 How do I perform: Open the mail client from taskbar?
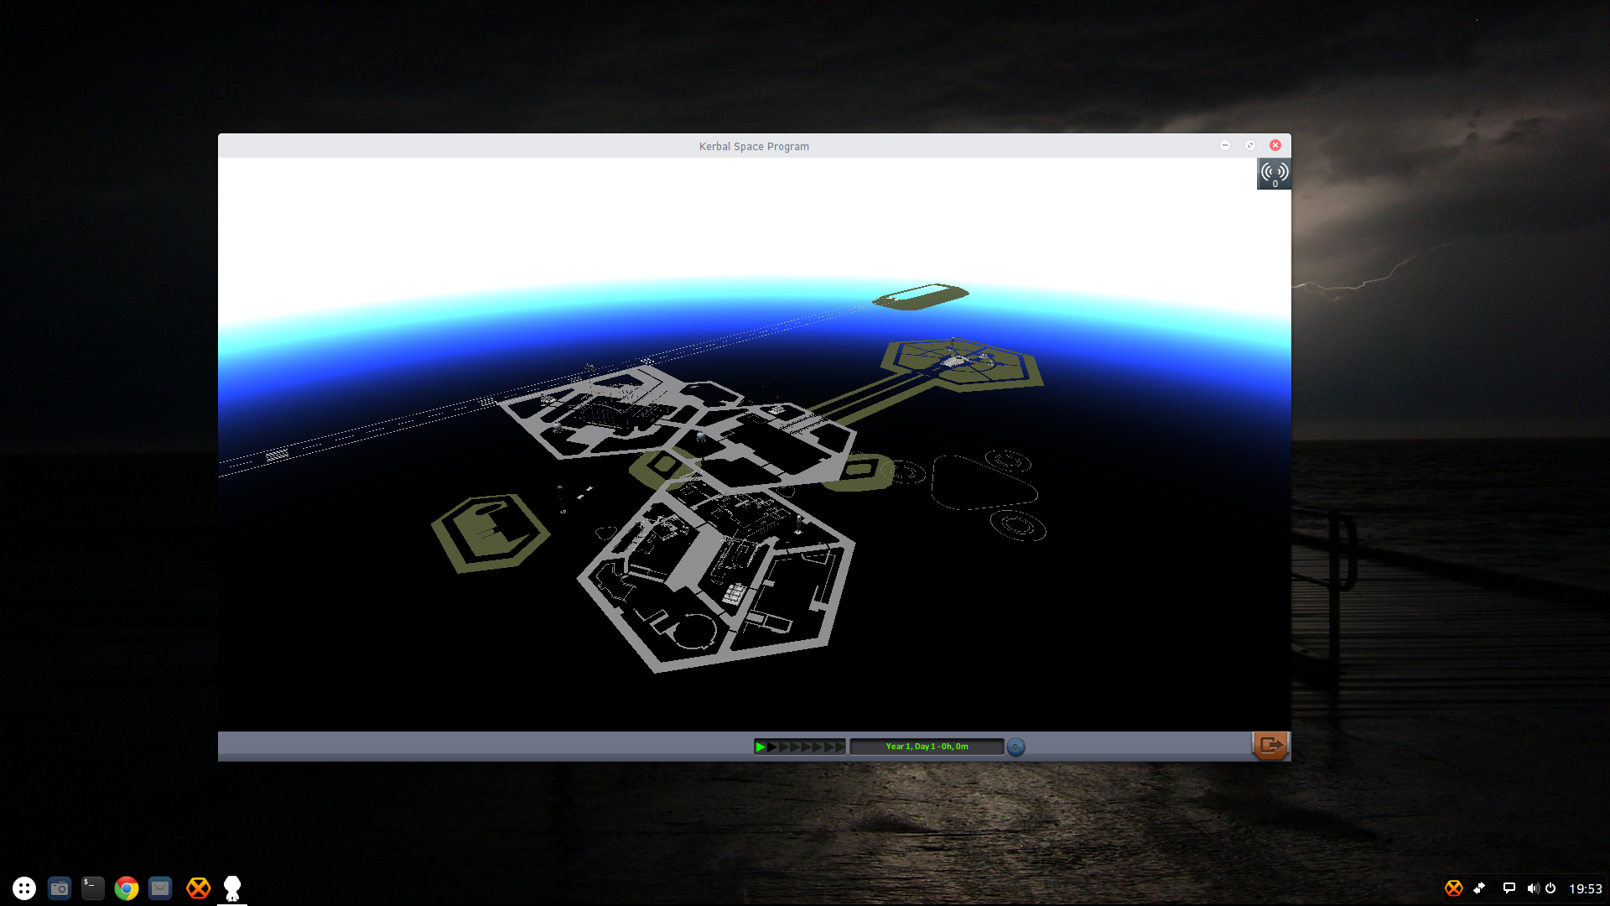pyautogui.click(x=160, y=888)
